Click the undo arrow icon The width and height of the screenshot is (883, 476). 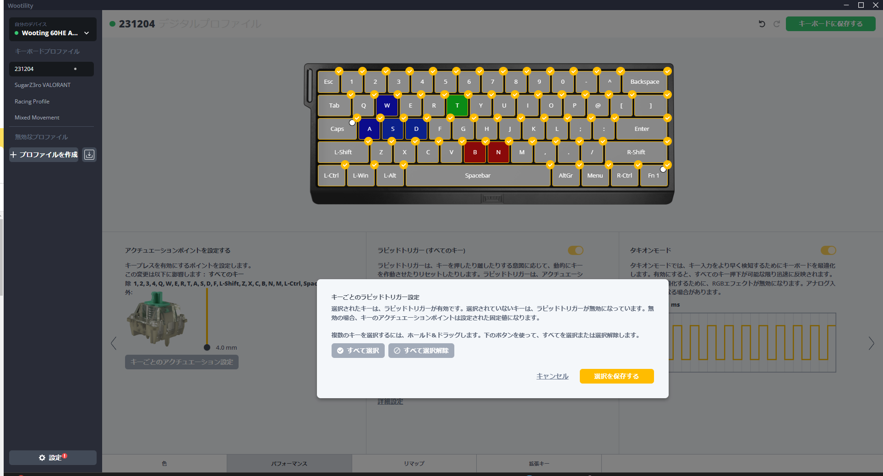(x=762, y=24)
